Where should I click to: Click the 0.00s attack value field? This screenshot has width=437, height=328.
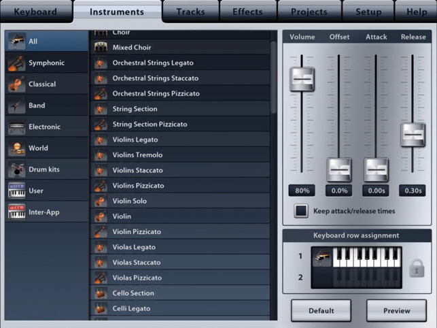click(x=376, y=191)
